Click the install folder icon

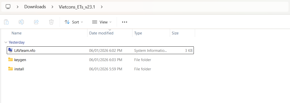pyautogui.click(x=11, y=69)
